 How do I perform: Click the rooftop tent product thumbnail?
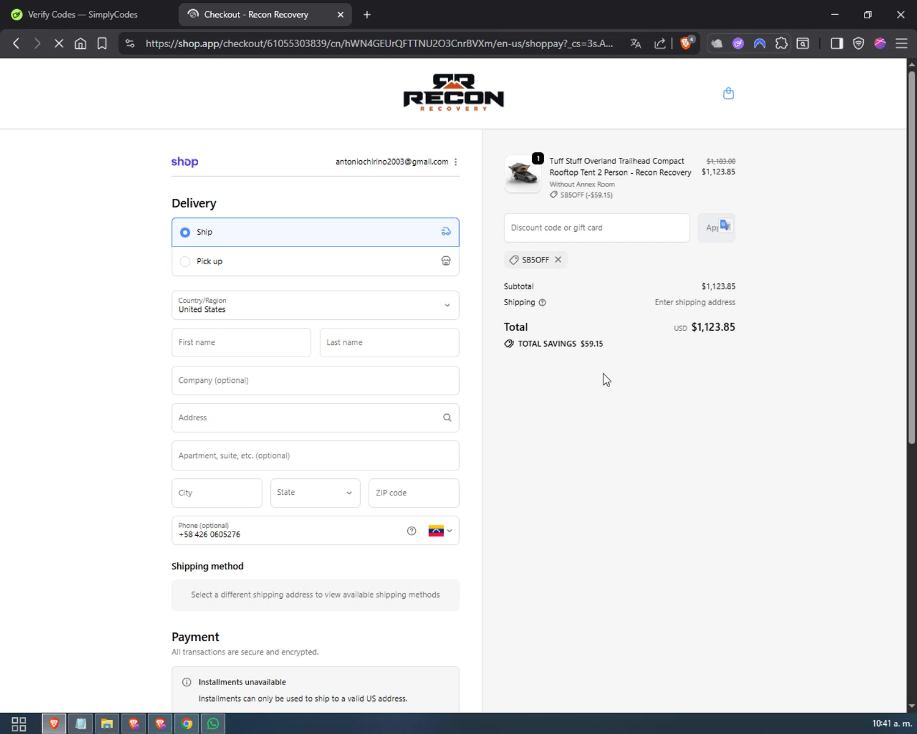523,174
